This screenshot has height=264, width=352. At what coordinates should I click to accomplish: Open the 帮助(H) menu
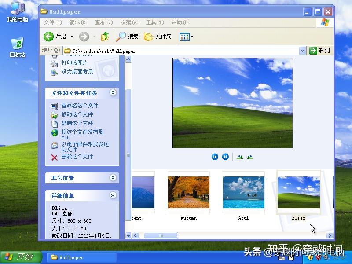[180, 22]
